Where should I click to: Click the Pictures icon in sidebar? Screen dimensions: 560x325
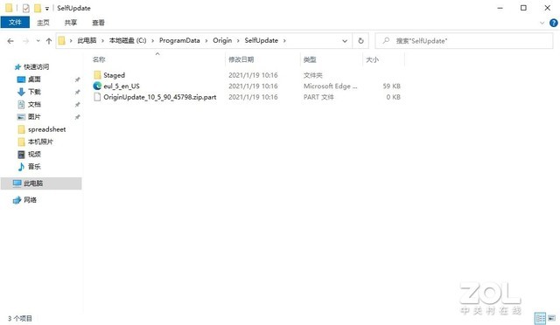21,117
